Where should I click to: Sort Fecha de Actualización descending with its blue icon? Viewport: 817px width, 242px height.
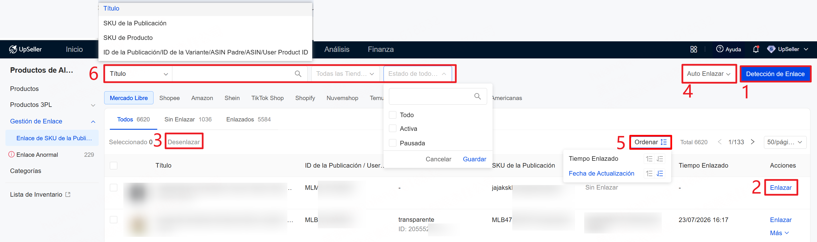click(660, 174)
